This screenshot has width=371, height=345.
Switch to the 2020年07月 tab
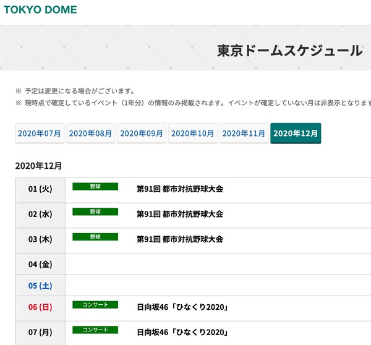(x=40, y=133)
